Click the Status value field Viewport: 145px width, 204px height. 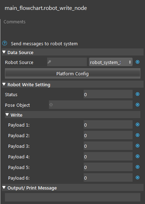pos(108,94)
